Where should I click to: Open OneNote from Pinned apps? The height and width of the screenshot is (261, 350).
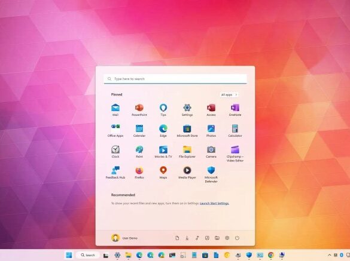coord(235,110)
